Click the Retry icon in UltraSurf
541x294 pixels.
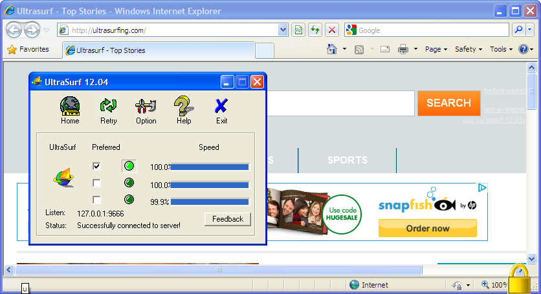coord(108,109)
